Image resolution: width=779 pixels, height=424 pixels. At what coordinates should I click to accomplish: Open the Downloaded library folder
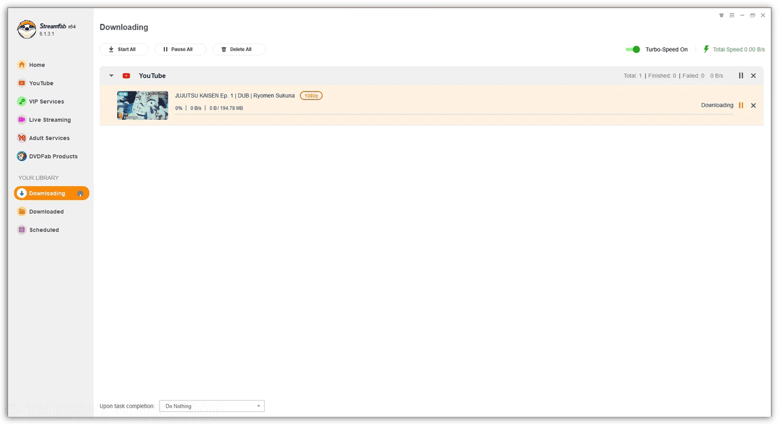[40, 211]
